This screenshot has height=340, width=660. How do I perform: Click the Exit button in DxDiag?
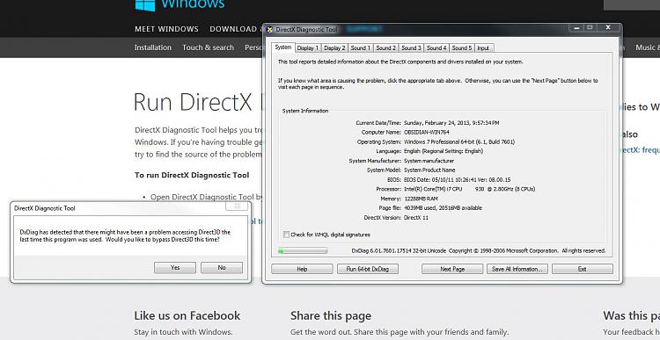[583, 269]
